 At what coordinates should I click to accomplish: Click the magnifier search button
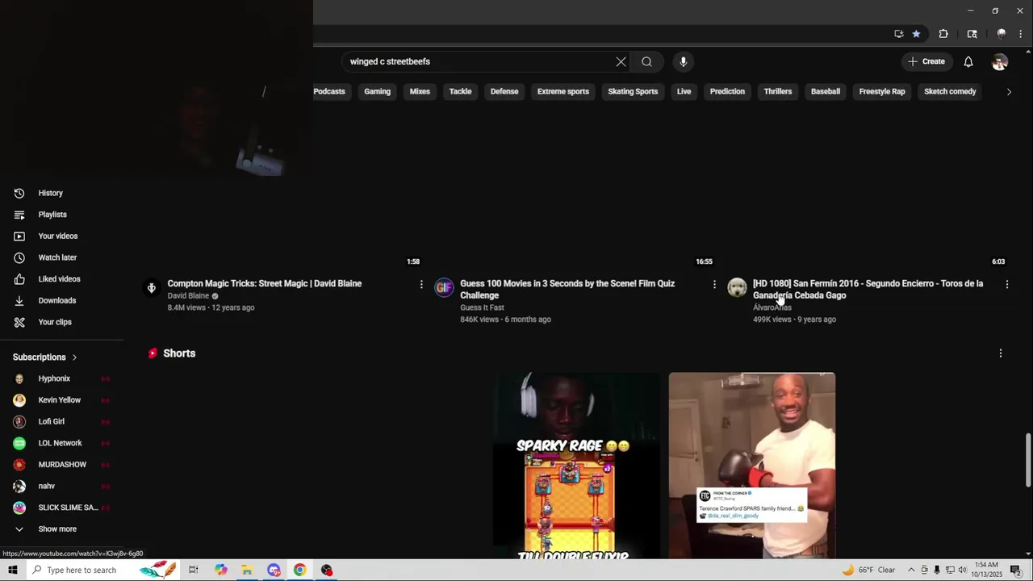coord(646,61)
